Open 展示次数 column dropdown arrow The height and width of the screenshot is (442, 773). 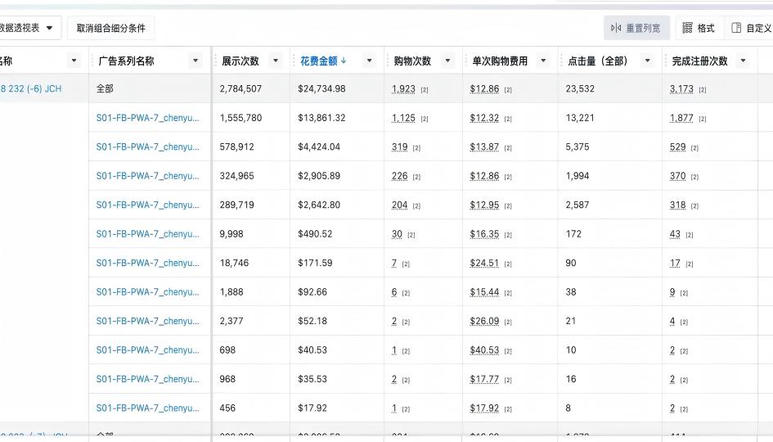click(x=275, y=61)
